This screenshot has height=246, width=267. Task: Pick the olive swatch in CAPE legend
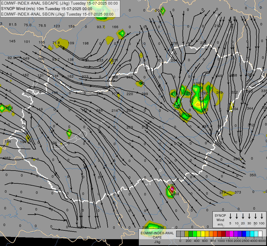tap(187, 234)
